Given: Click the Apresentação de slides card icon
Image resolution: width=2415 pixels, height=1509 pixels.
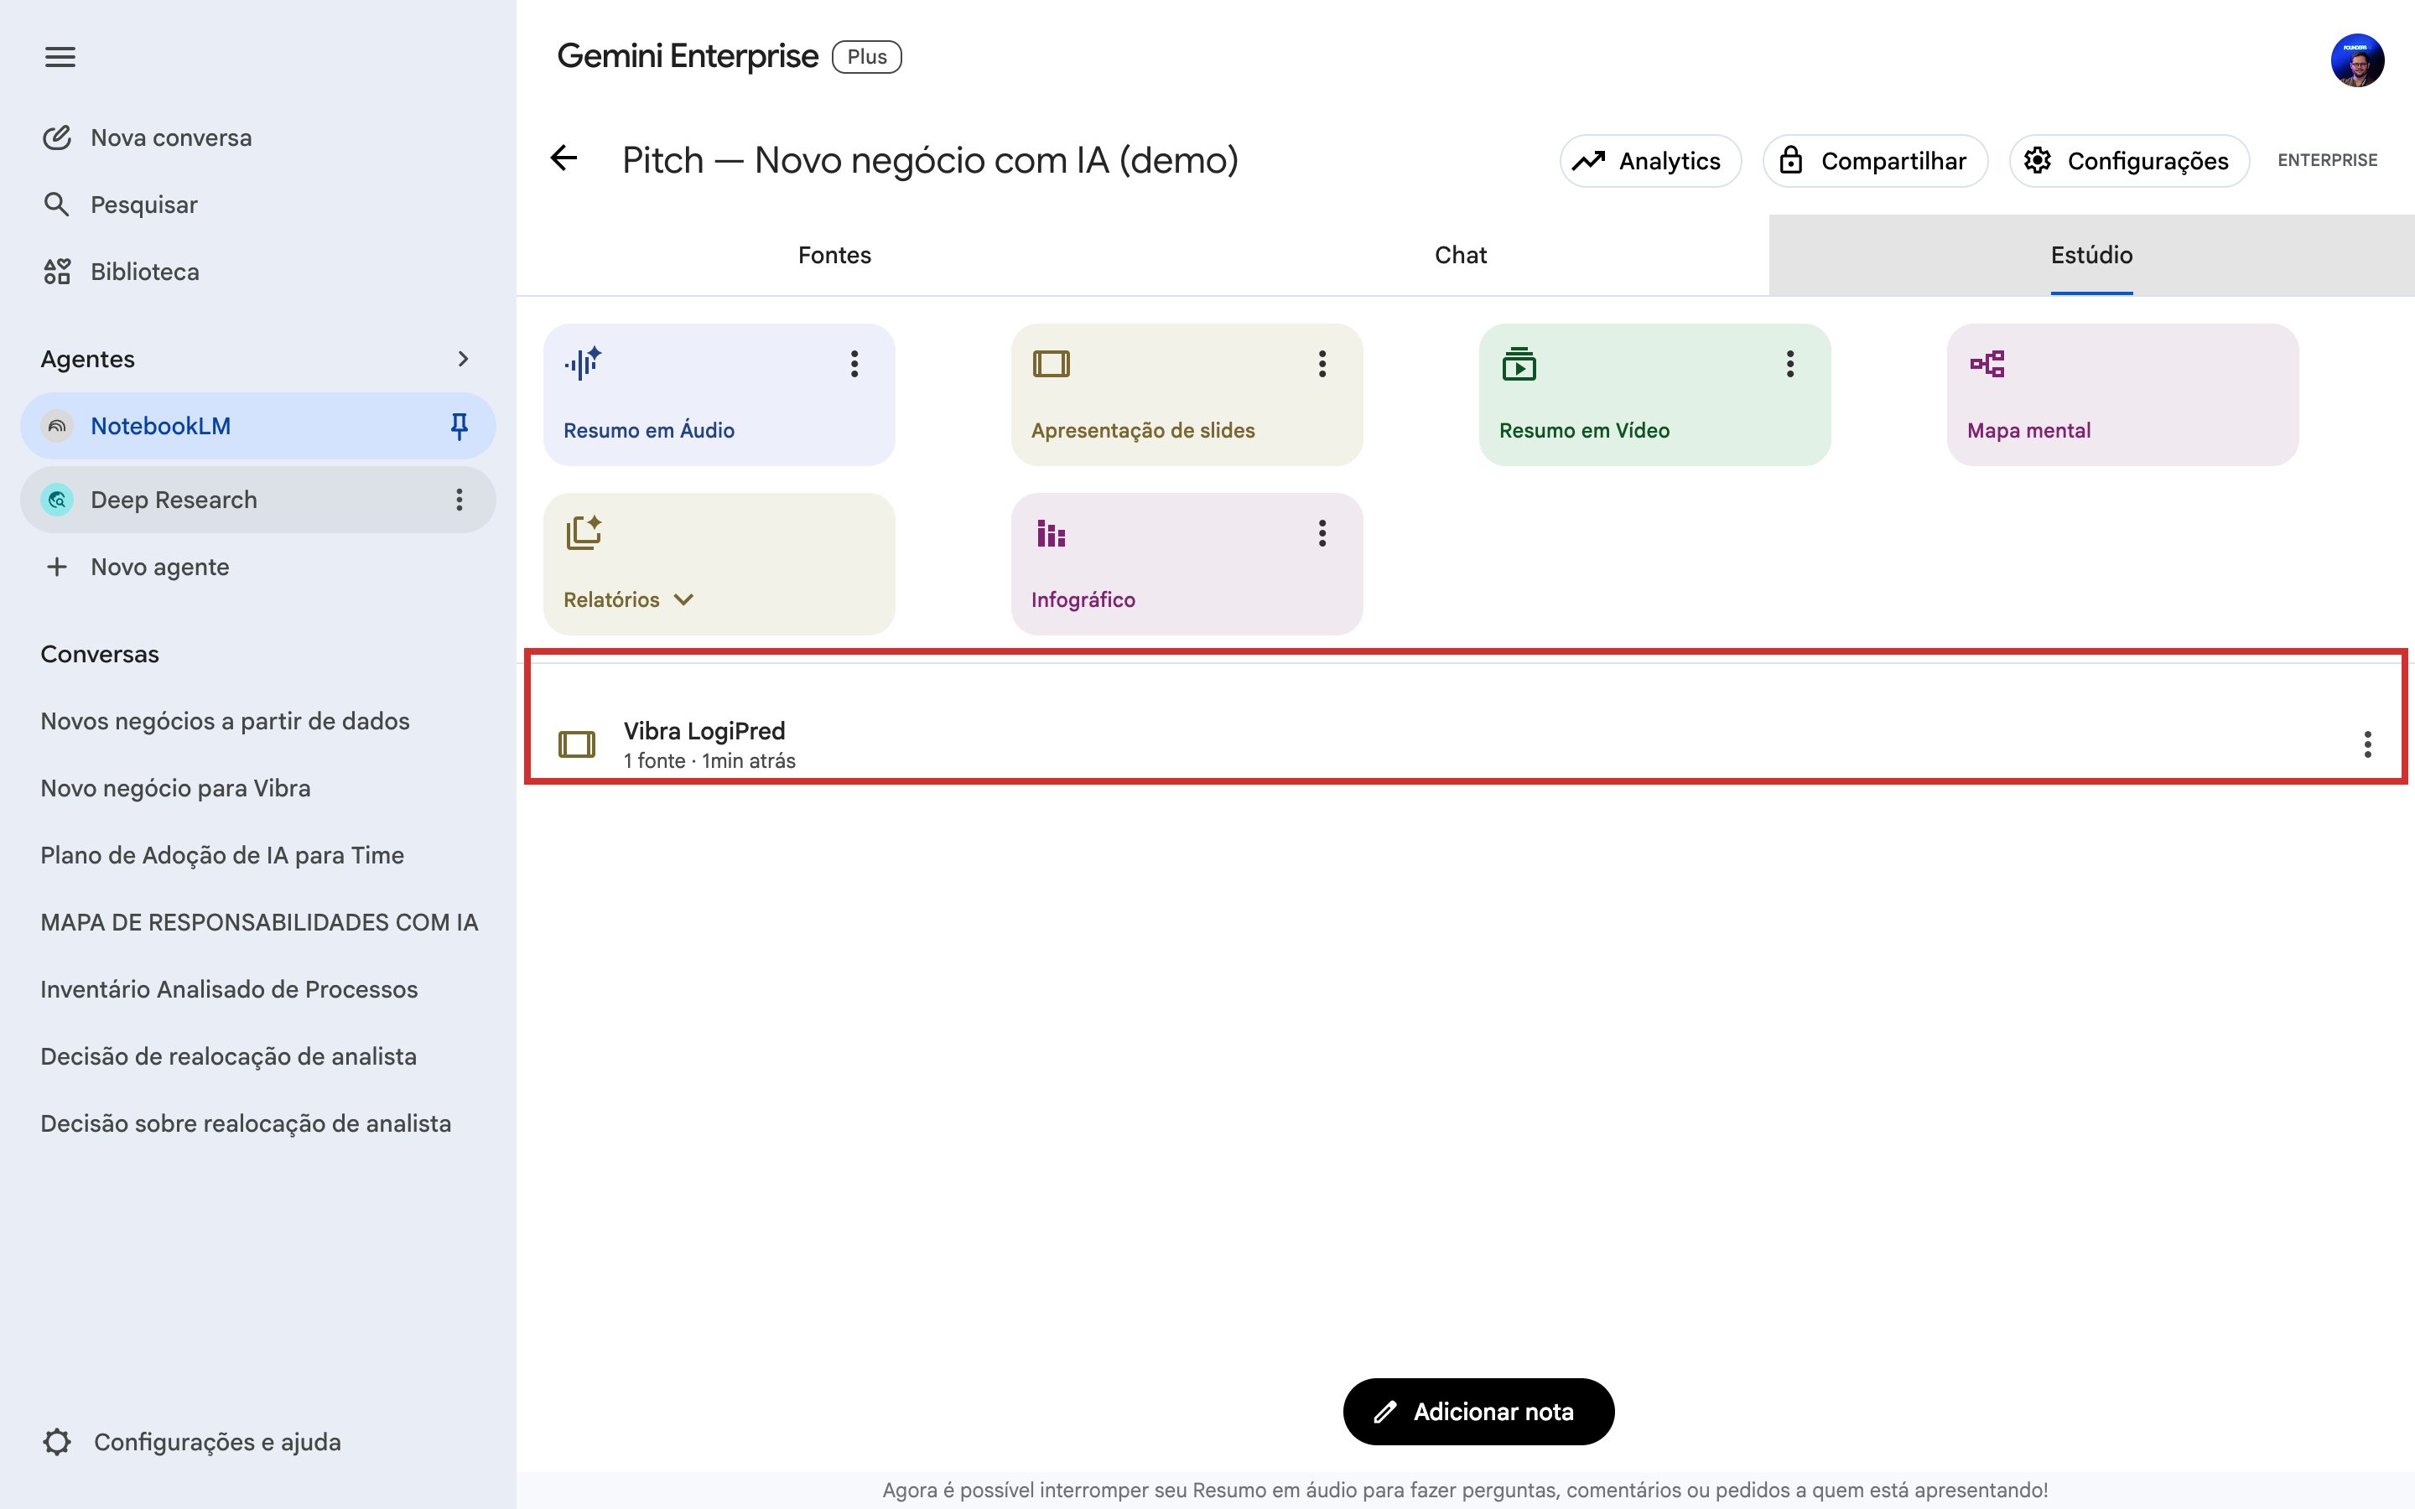Looking at the screenshot, I should pyautogui.click(x=1051, y=363).
